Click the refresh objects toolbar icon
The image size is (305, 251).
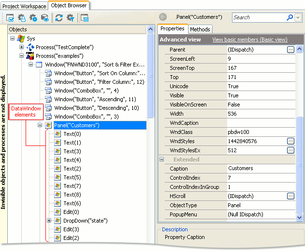coord(58,18)
